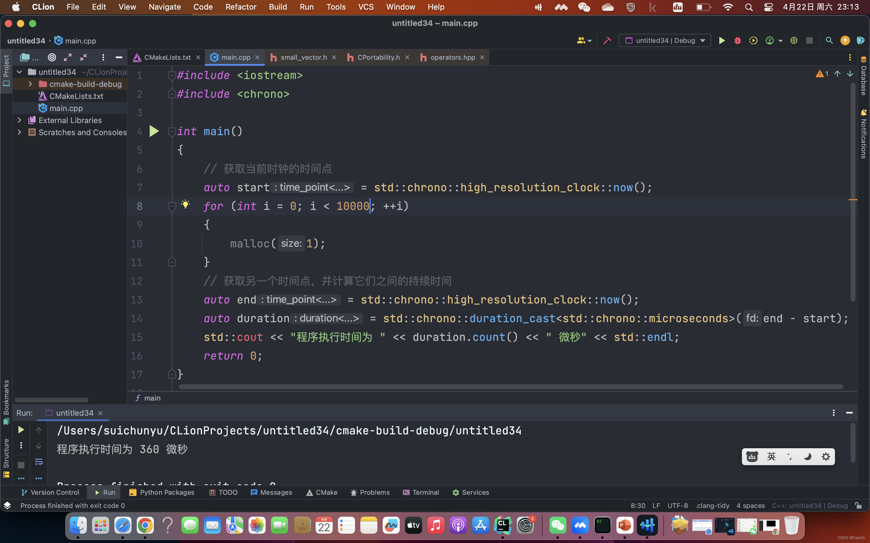Expand the External Libraries node

click(x=20, y=120)
